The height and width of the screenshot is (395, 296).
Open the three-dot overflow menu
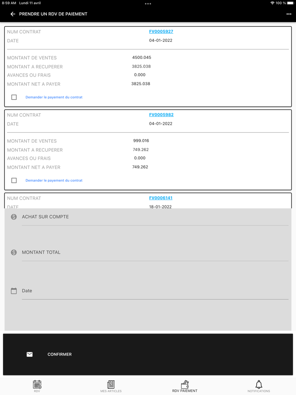pyautogui.click(x=289, y=14)
